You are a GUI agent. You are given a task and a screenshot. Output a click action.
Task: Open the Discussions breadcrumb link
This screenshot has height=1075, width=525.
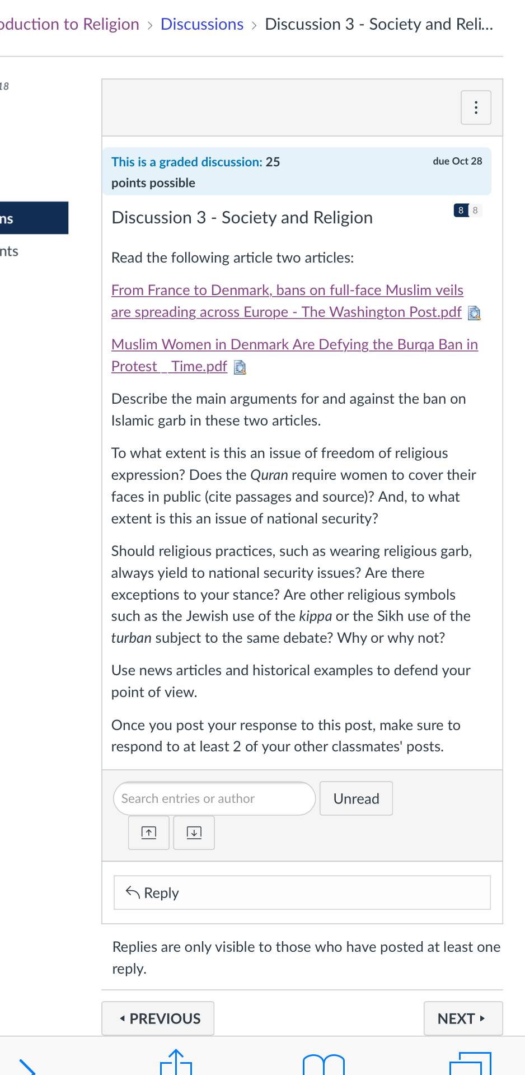(x=202, y=24)
